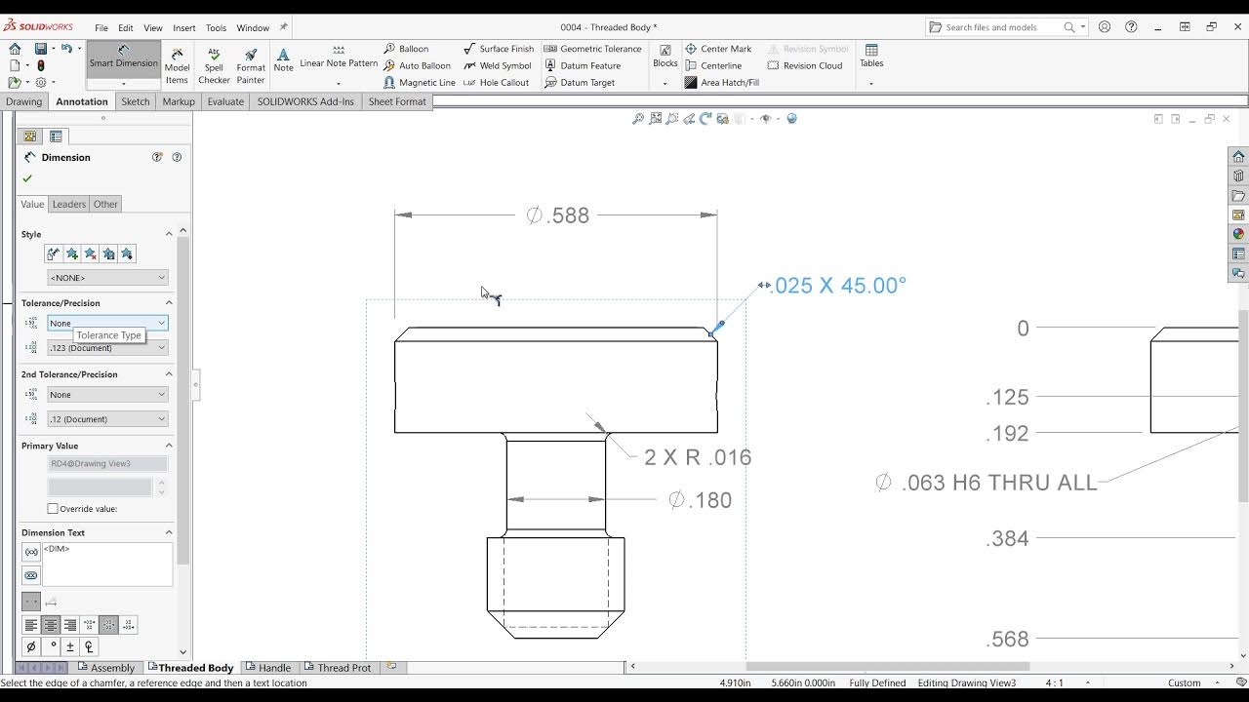Accept the dimension with green checkmark

point(27,178)
